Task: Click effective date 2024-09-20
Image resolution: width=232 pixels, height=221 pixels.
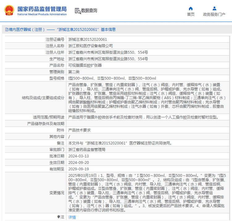Action: tap(79, 163)
